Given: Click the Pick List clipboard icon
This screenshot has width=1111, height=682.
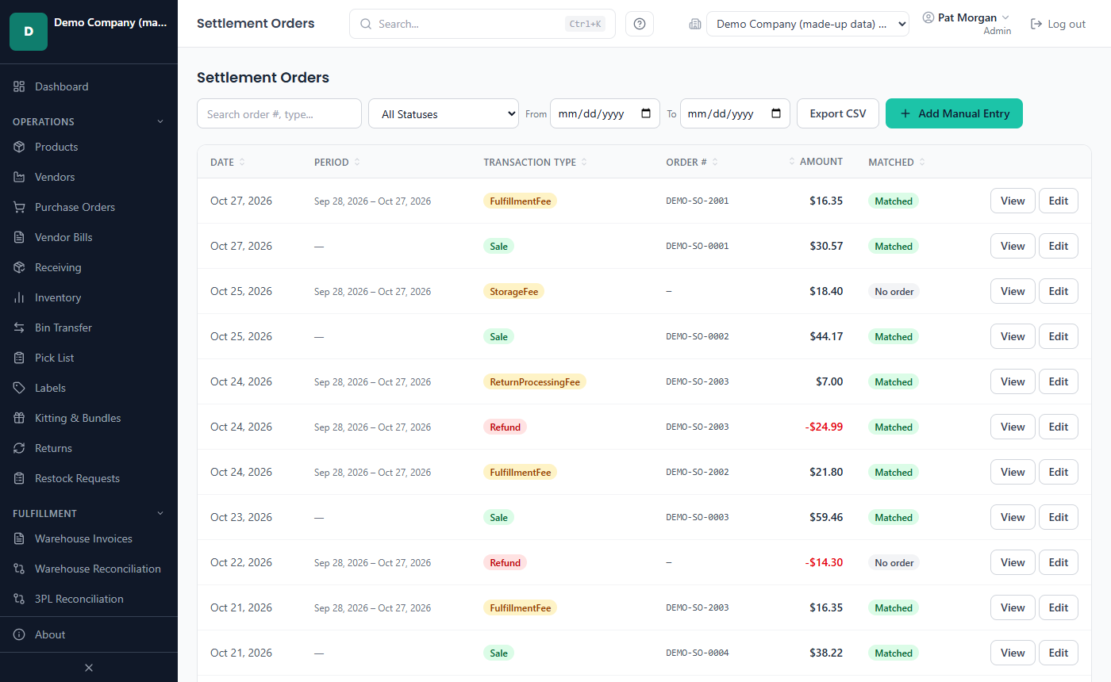Looking at the screenshot, I should point(19,358).
